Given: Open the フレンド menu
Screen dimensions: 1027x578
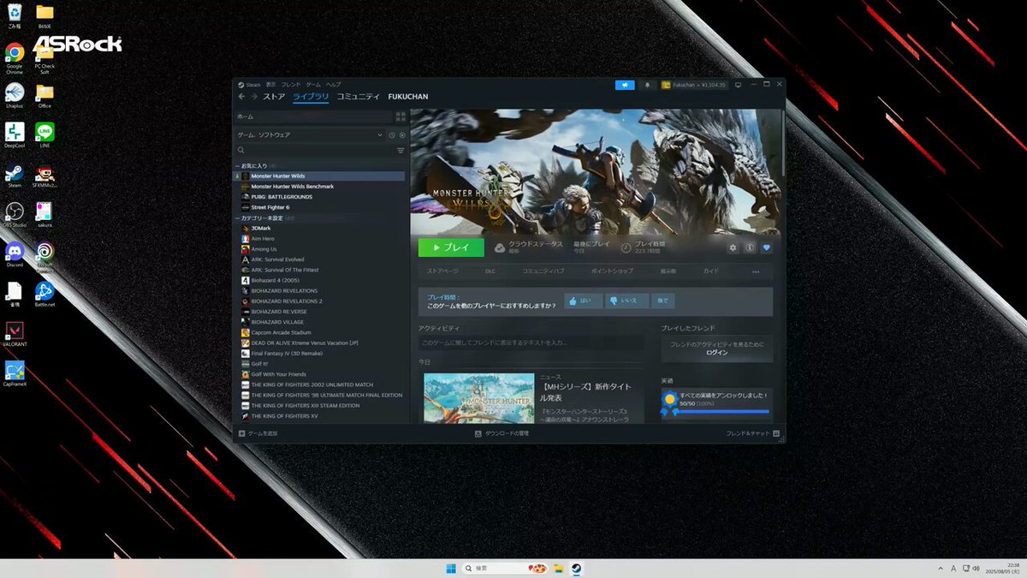Looking at the screenshot, I should pyautogui.click(x=291, y=85).
